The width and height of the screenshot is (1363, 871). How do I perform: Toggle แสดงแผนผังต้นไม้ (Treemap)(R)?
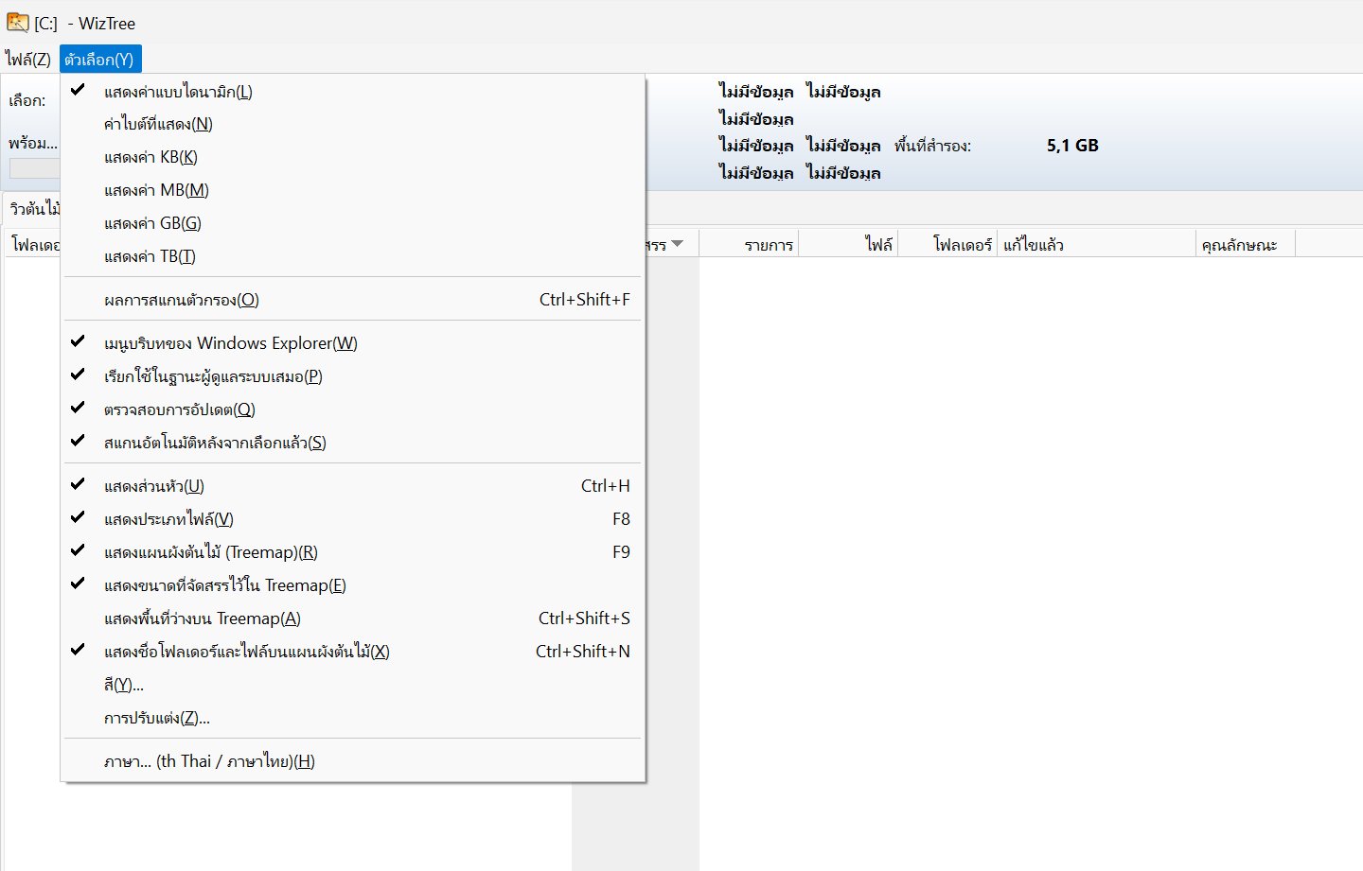[x=353, y=552]
